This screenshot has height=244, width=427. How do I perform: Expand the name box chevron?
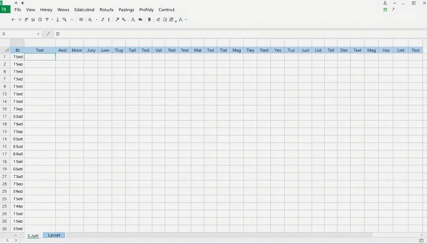click(38, 34)
